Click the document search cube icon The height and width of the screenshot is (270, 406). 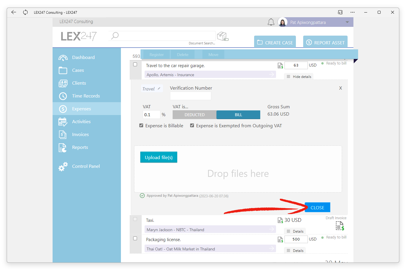coord(223,36)
